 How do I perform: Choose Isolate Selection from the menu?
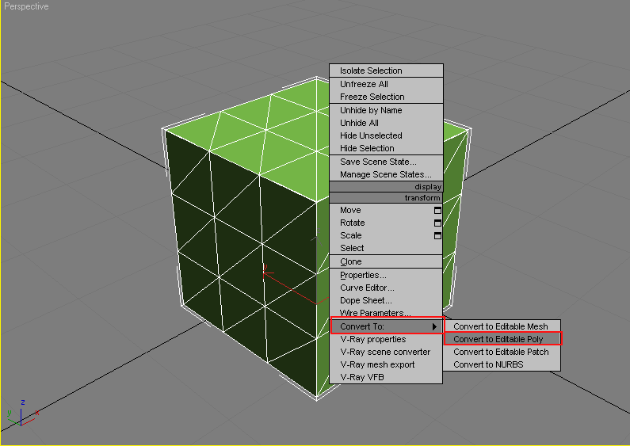pos(386,71)
